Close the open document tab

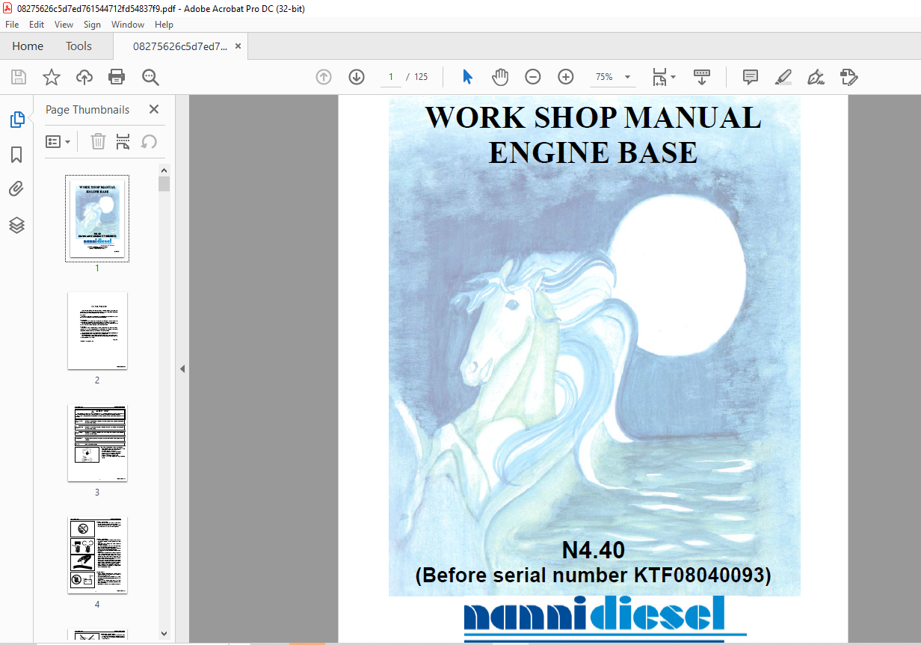tap(238, 46)
